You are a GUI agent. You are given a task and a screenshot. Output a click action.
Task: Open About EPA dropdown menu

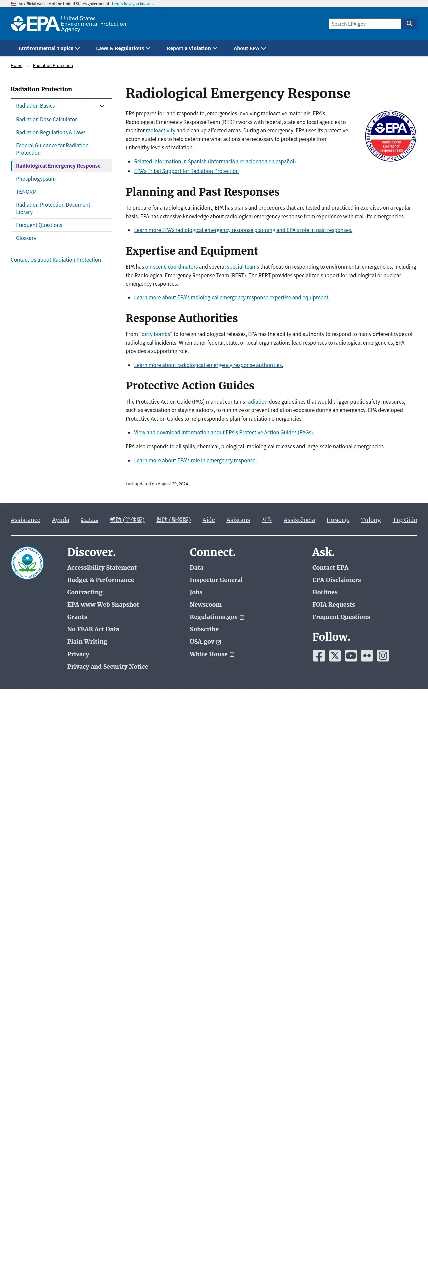pos(250,48)
